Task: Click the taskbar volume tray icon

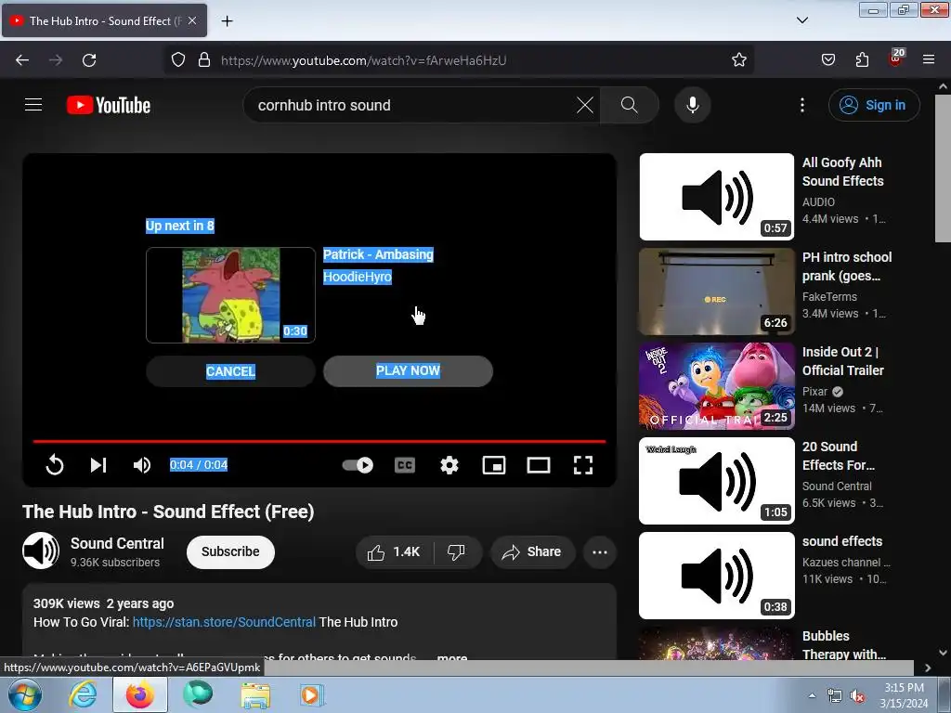Action: 856,696
